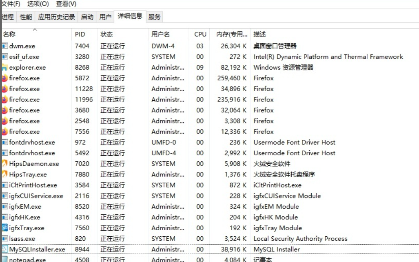Sort processes by the PID column

click(81, 34)
